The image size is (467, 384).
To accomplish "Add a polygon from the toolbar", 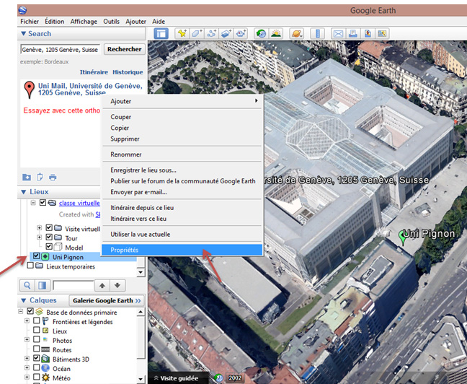I will (196, 34).
